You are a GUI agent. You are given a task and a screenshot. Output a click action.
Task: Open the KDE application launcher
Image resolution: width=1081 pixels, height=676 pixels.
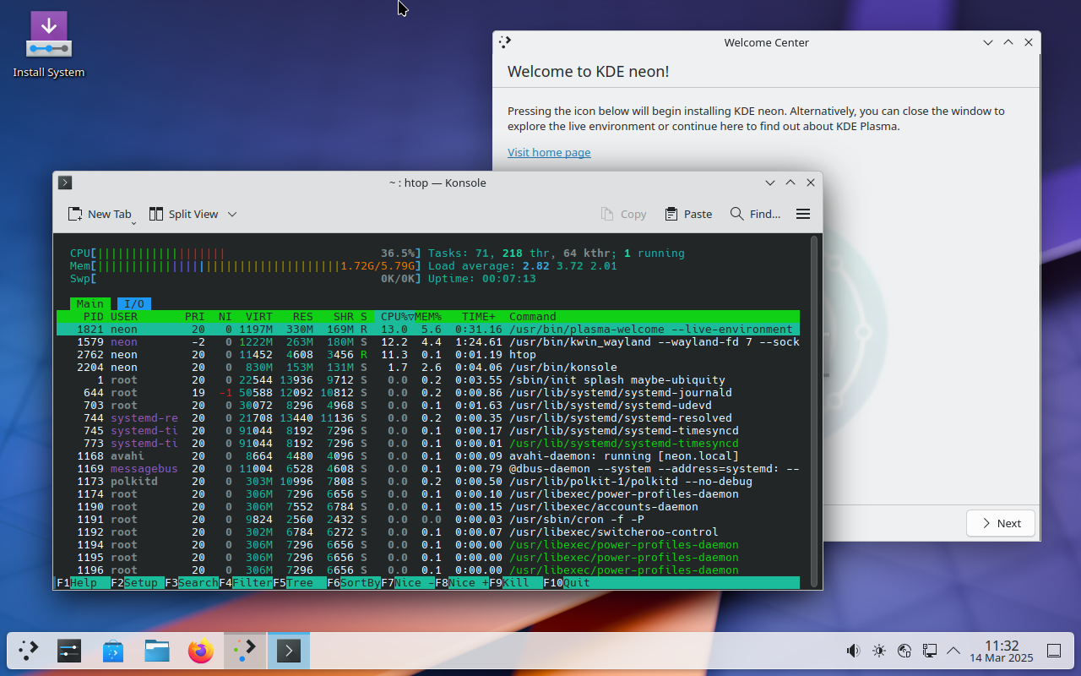tap(29, 651)
